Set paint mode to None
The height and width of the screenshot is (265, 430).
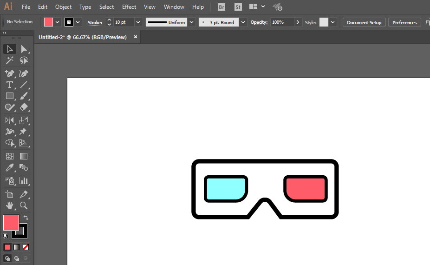(26, 247)
